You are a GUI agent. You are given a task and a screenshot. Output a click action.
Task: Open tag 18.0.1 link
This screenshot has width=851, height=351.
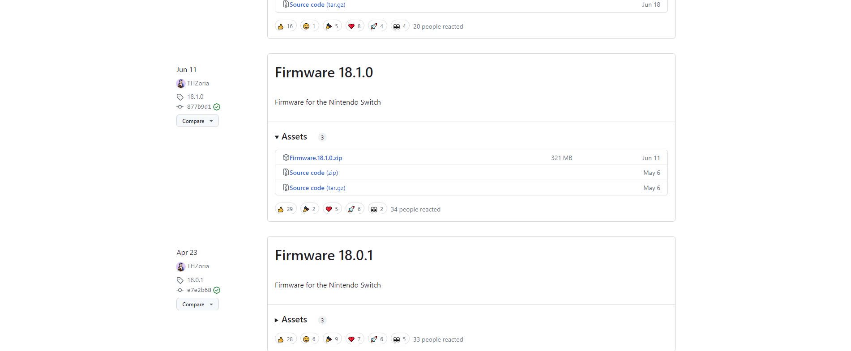pos(195,280)
